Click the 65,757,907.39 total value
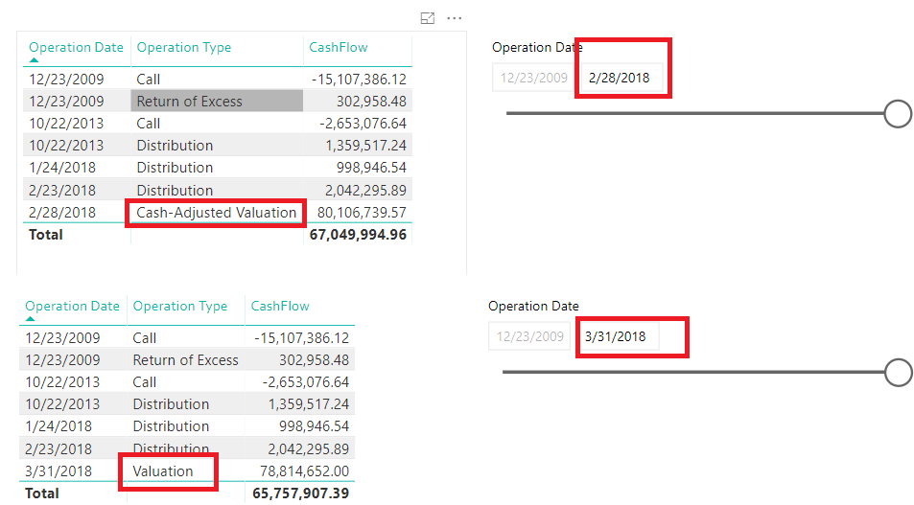The width and height of the screenshot is (914, 505). click(x=301, y=494)
